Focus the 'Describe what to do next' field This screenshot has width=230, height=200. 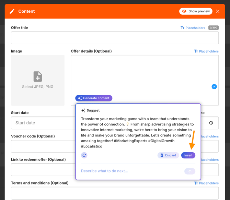pyautogui.click(x=130, y=171)
